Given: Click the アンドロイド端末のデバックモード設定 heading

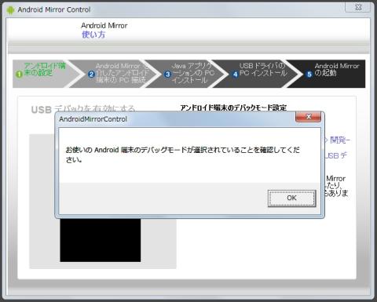Looking at the screenshot, I should click(233, 107).
